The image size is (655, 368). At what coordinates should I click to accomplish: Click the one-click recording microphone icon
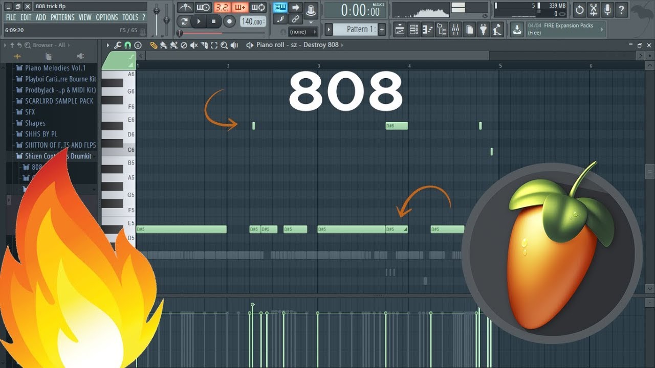(x=607, y=9)
